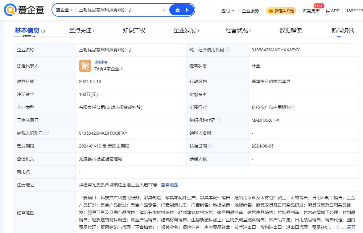Click company name 三明优品家居科技有限公司 in table
The height and width of the screenshot is (233, 363).
click(105, 50)
